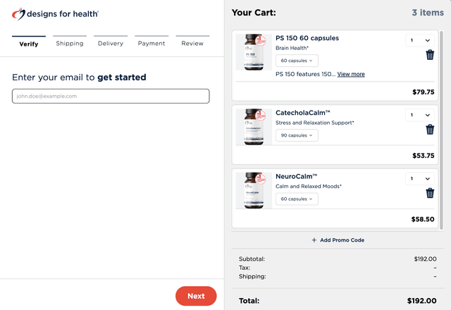Viewport: 451px width, 310px height.
Task: Switch to the Delivery step
Action: pos(111,43)
